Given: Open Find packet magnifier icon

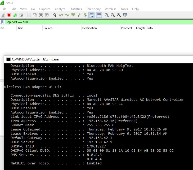Looking at the screenshot, I should [x=55, y=15].
